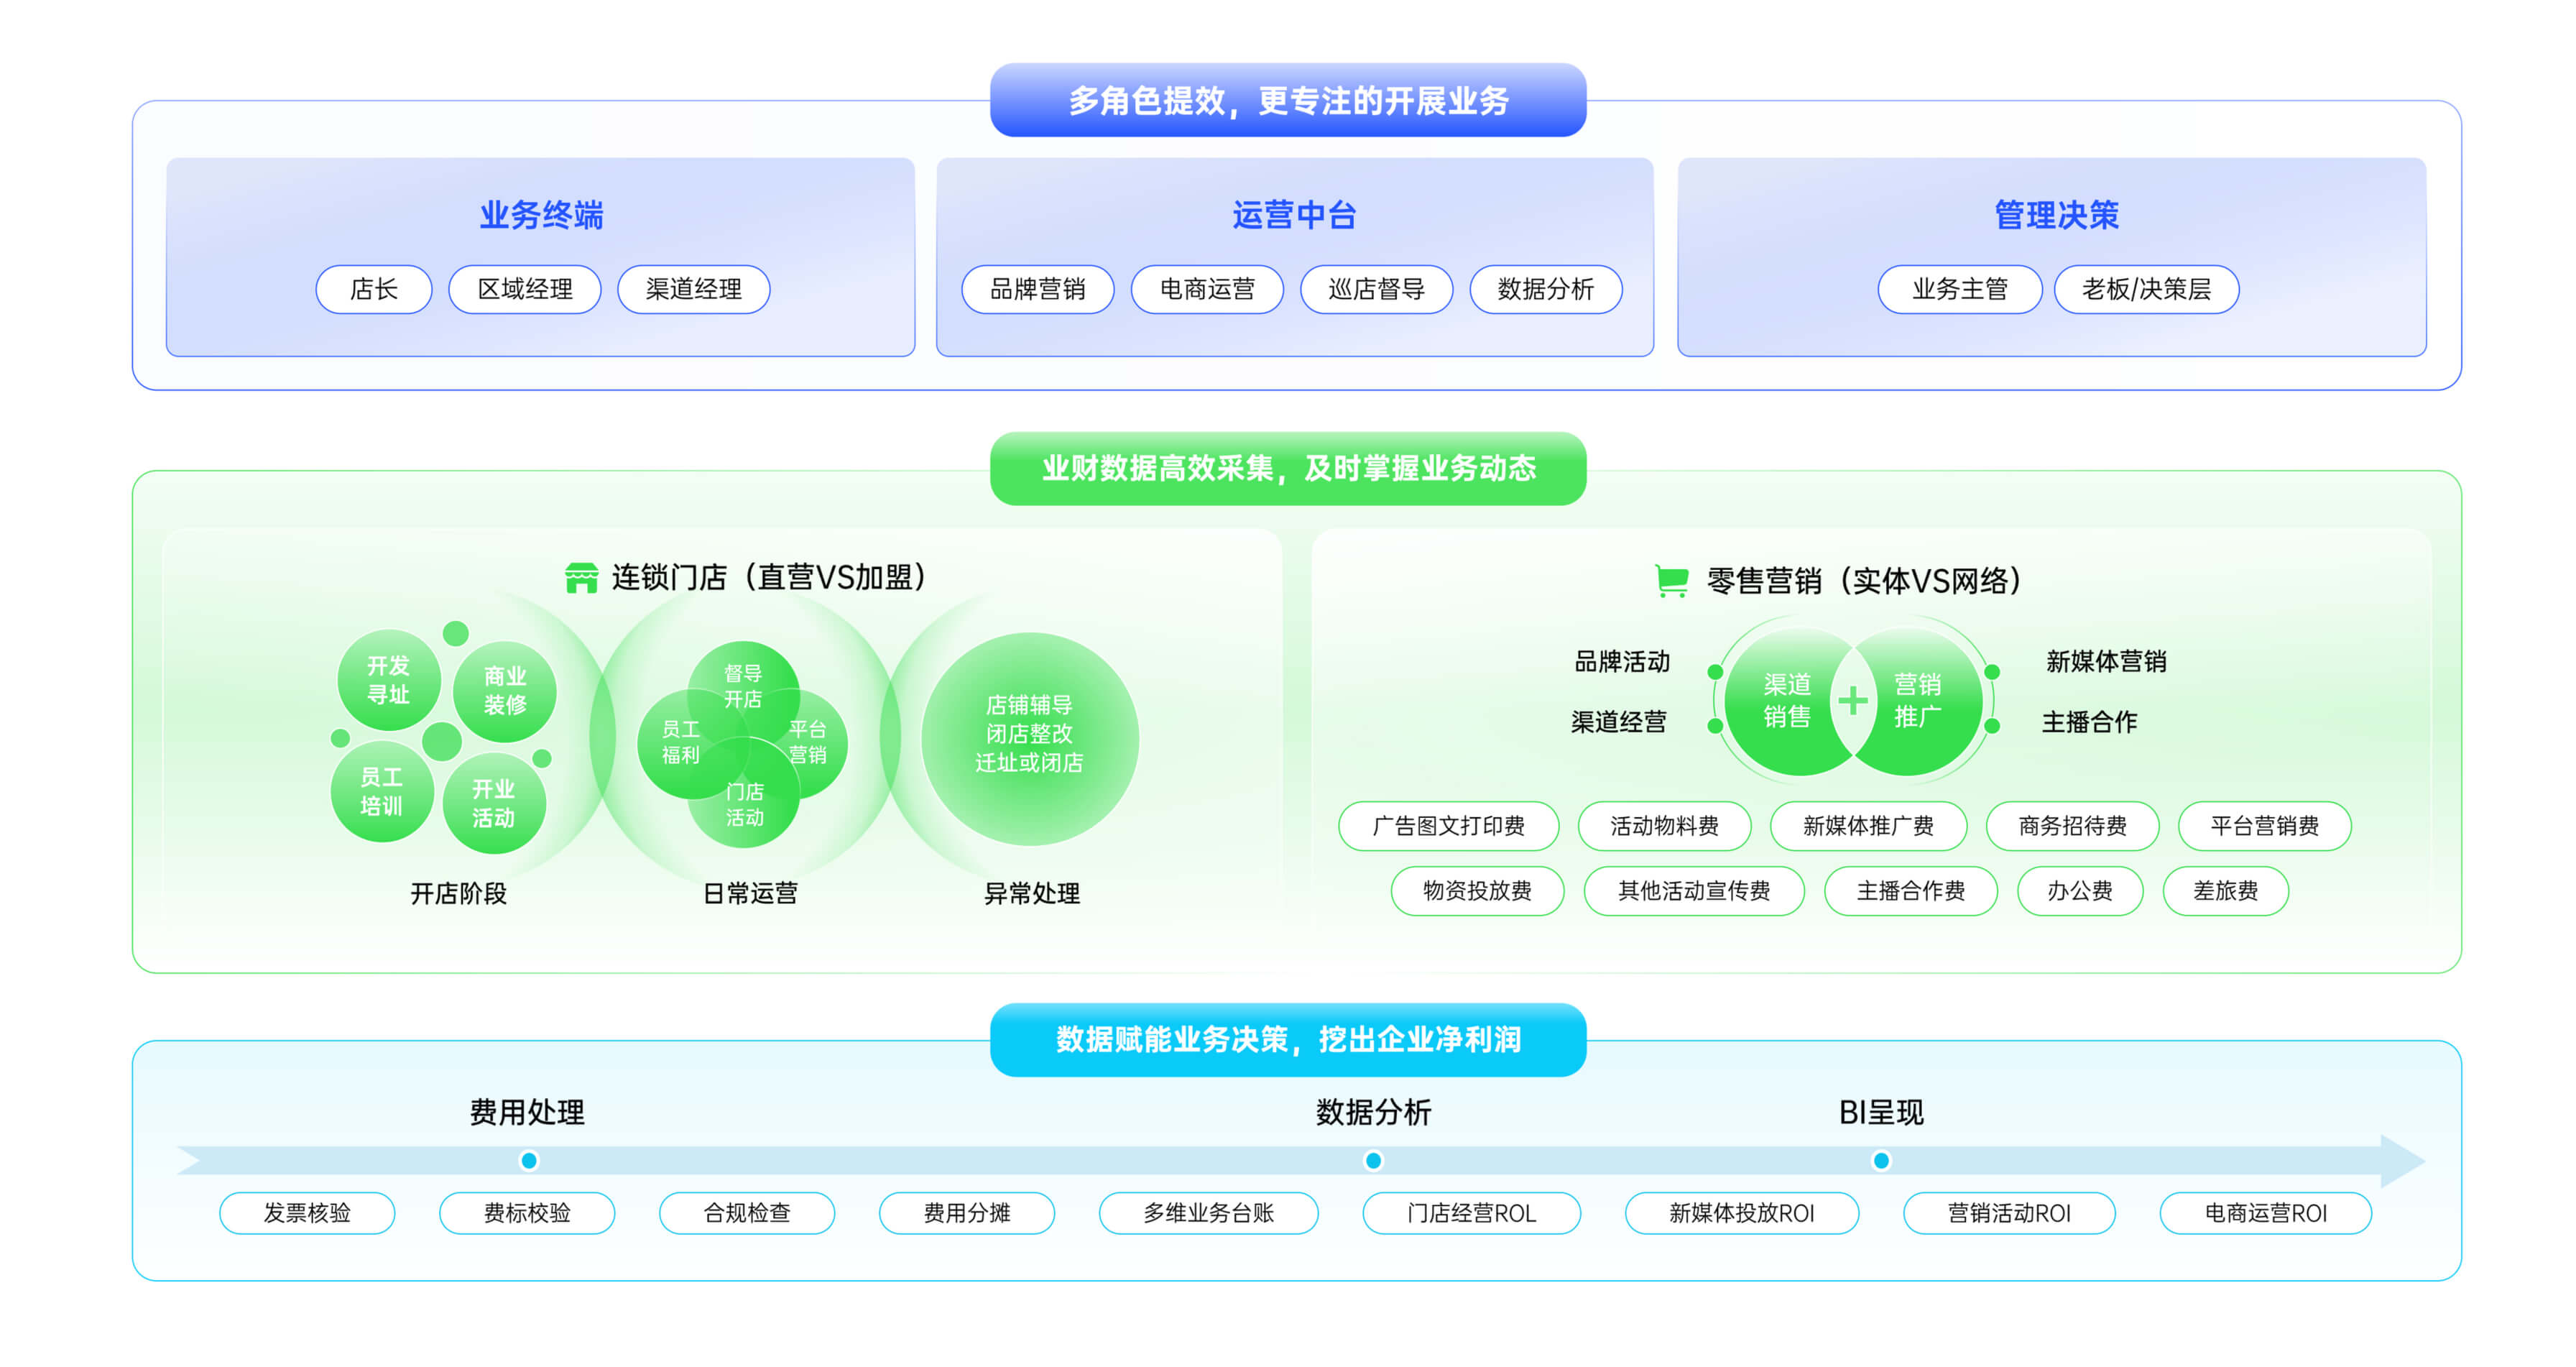Click the BI呈现 timeline dot

[1881, 1160]
